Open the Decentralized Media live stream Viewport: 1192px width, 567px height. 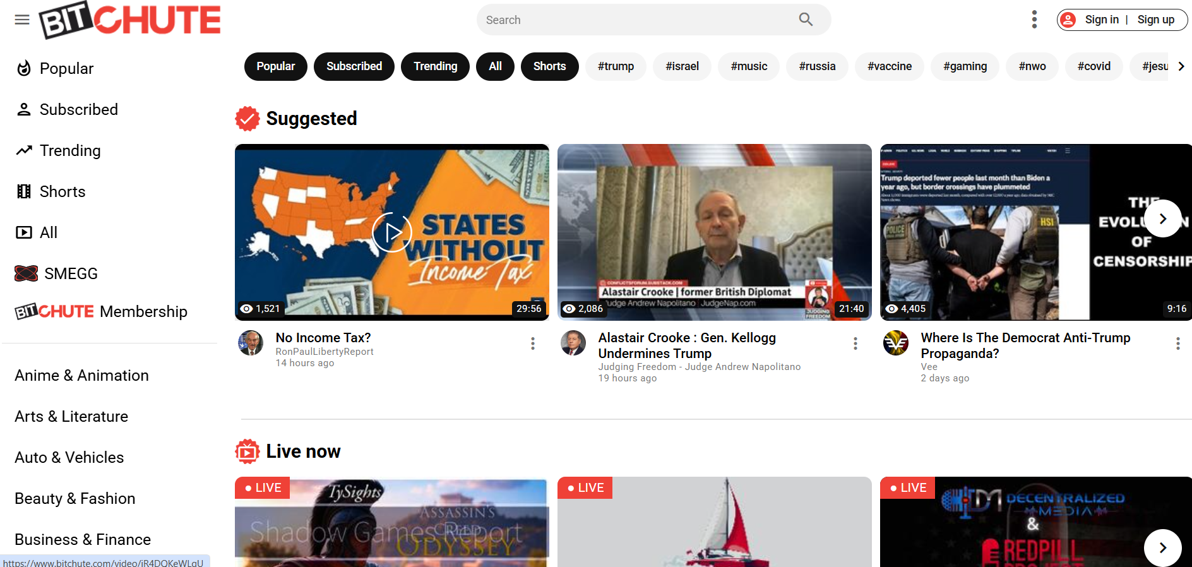(x=1036, y=522)
